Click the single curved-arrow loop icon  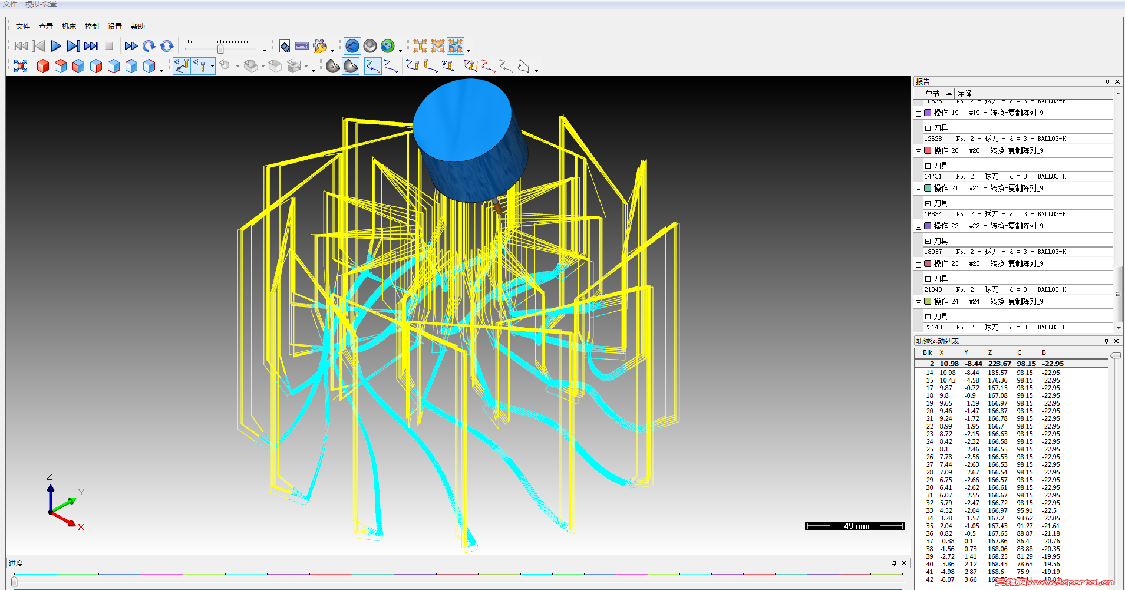point(149,46)
